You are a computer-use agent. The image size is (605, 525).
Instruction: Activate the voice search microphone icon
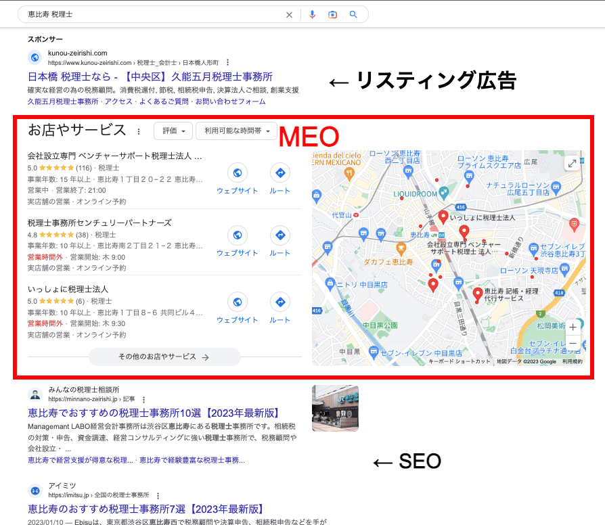coord(312,14)
